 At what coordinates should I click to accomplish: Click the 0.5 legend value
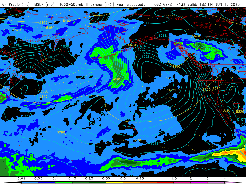(123, 178)
